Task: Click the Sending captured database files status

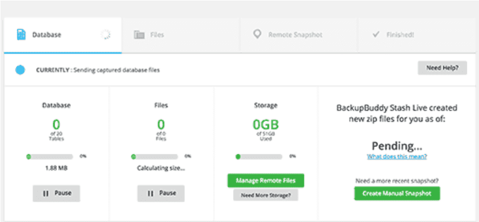Action: pyautogui.click(x=116, y=70)
